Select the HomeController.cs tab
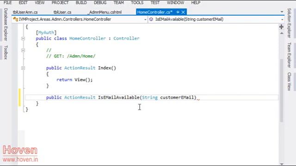The height and width of the screenshot is (166, 296). (155, 12)
